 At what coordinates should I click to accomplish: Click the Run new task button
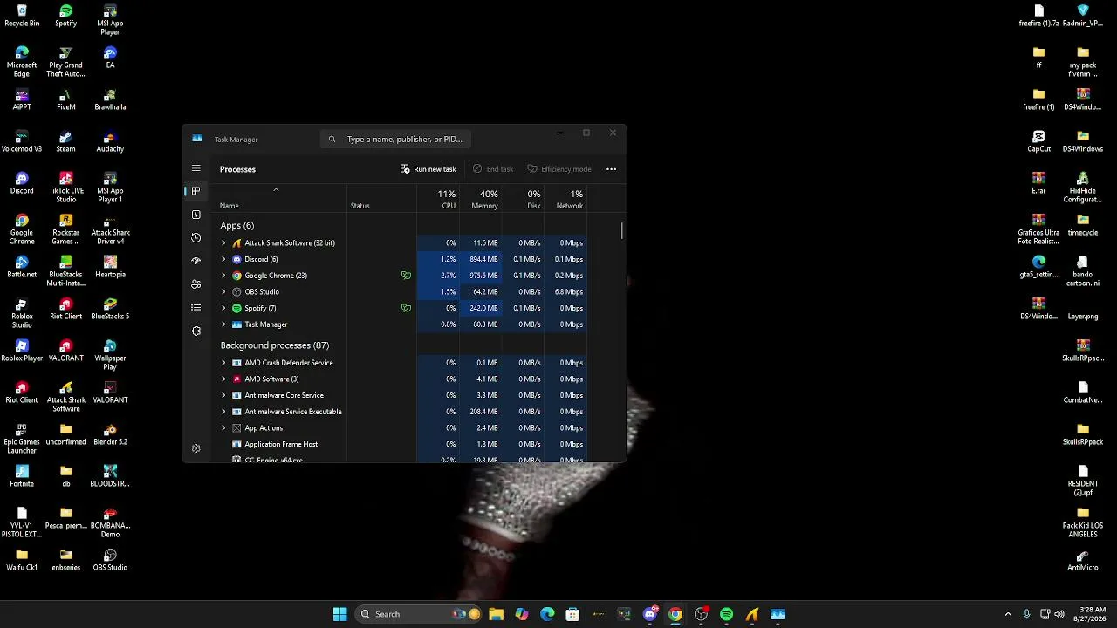pyautogui.click(x=428, y=169)
